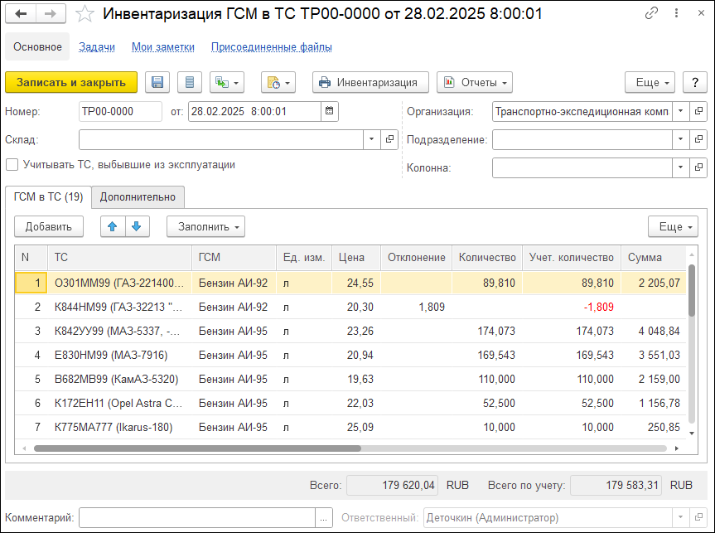Switch to the Дополнительно tab
This screenshot has height=533, width=715.
coord(138,196)
